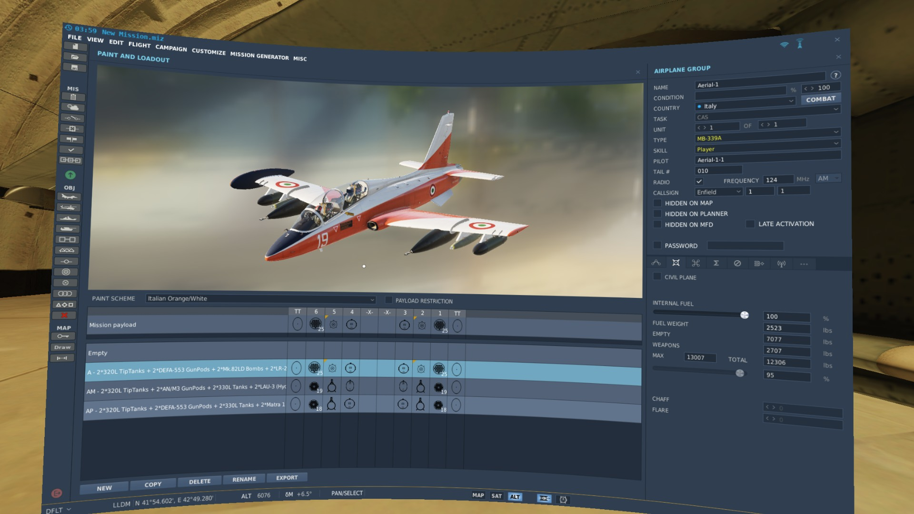914x514 pixels.
Task: Switch to the payload tab icon
Action: click(x=676, y=263)
